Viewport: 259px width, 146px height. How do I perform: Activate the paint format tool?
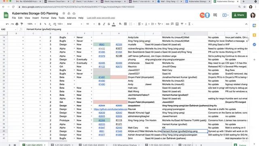pos(21,24)
